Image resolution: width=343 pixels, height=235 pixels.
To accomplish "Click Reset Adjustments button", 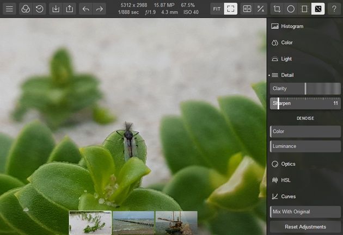I will [305, 227].
